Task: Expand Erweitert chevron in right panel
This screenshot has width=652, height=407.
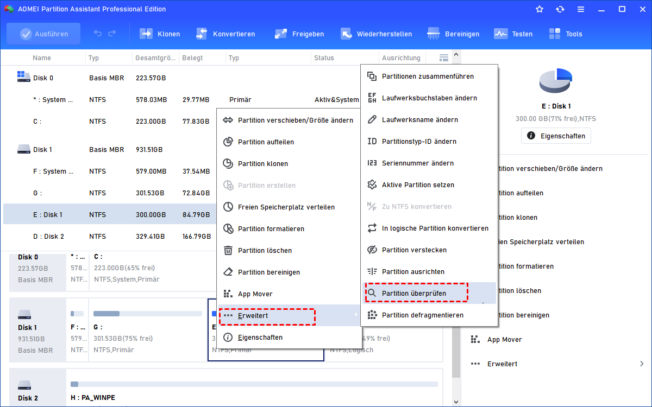Action: coord(642,364)
